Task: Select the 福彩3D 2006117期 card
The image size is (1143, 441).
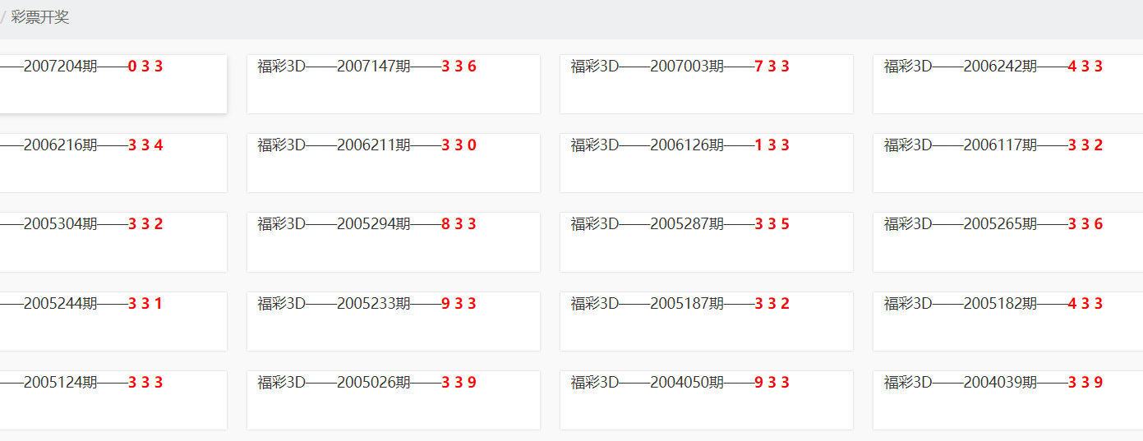Action: (1007, 163)
